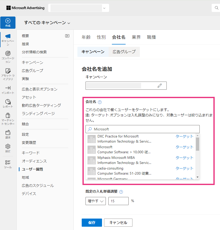This screenshot has height=230, width=220.
Task: Click the scroll up arrow in results list
Action: click(197, 135)
